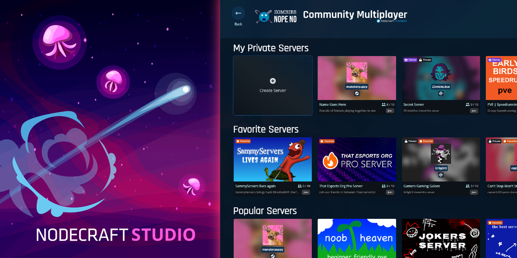Toggle Favorite badge on Gamers Gaming Galore card
Image resolution: width=517 pixels, height=258 pixels.
pos(426,141)
